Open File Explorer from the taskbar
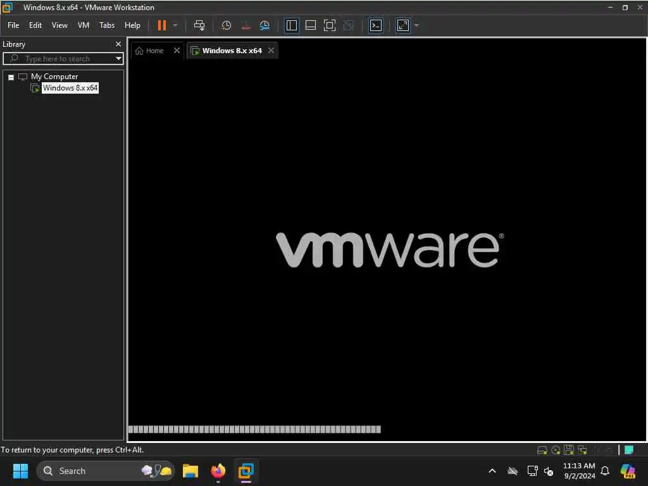Image resolution: width=648 pixels, height=486 pixels. [190, 471]
